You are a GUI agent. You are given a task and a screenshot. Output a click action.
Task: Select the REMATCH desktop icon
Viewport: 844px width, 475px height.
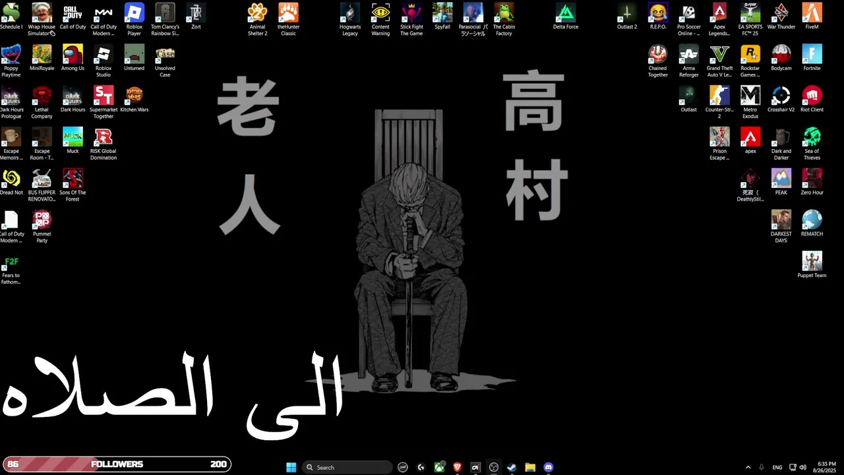(x=812, y=223)
